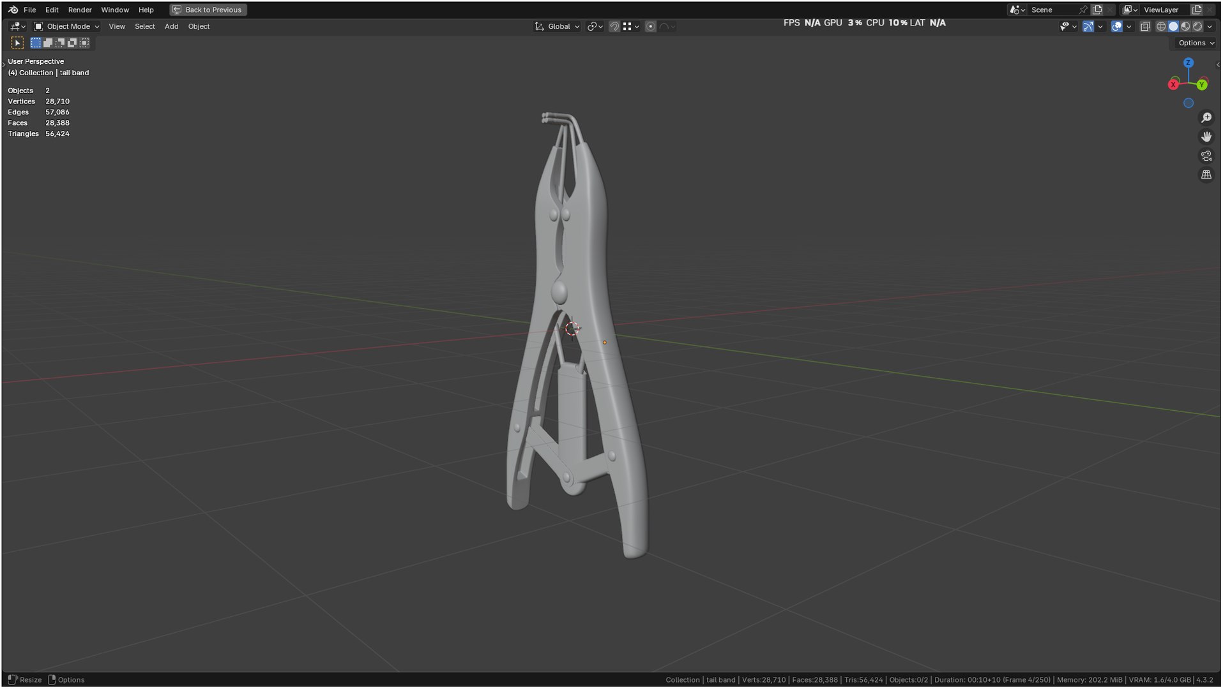The width and height of the screenshot is (1223, 689).
Task: Click the blue Z axis gizmo
Action: coord(1189,63)
